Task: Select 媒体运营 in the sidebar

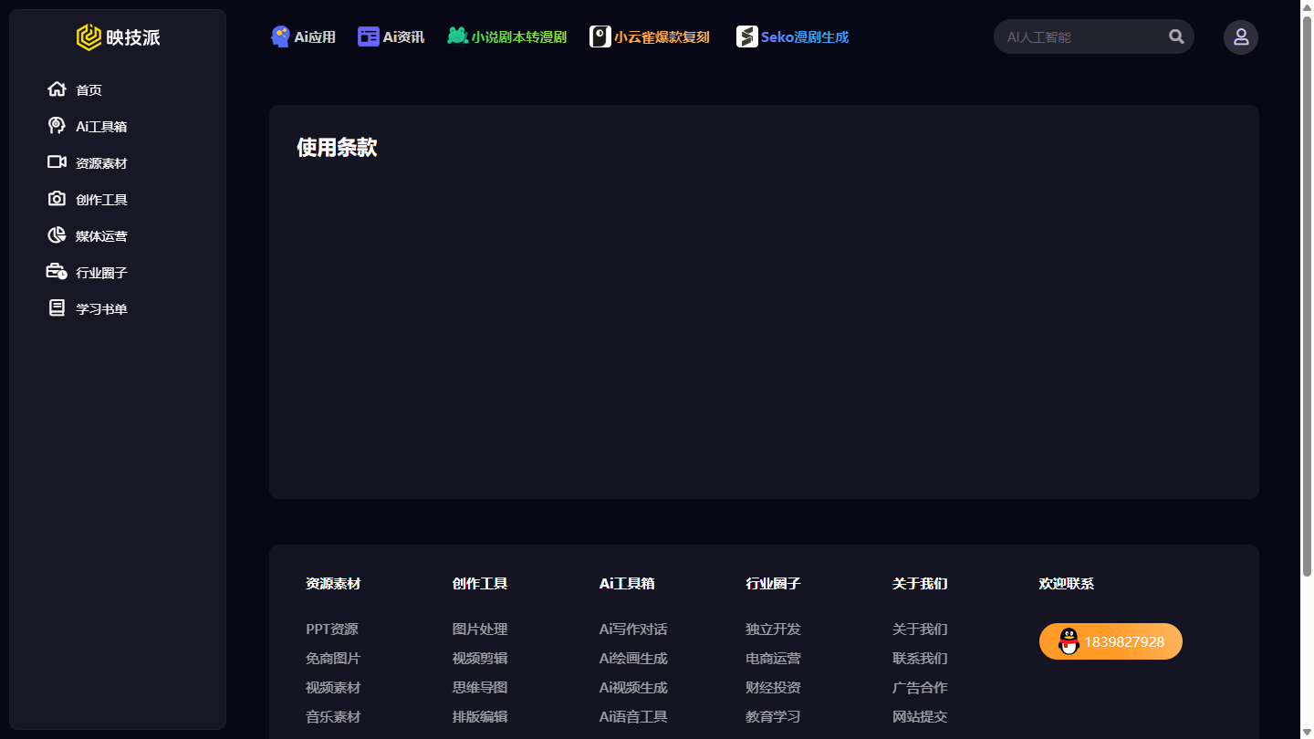Action: click(x=101, y=236)
